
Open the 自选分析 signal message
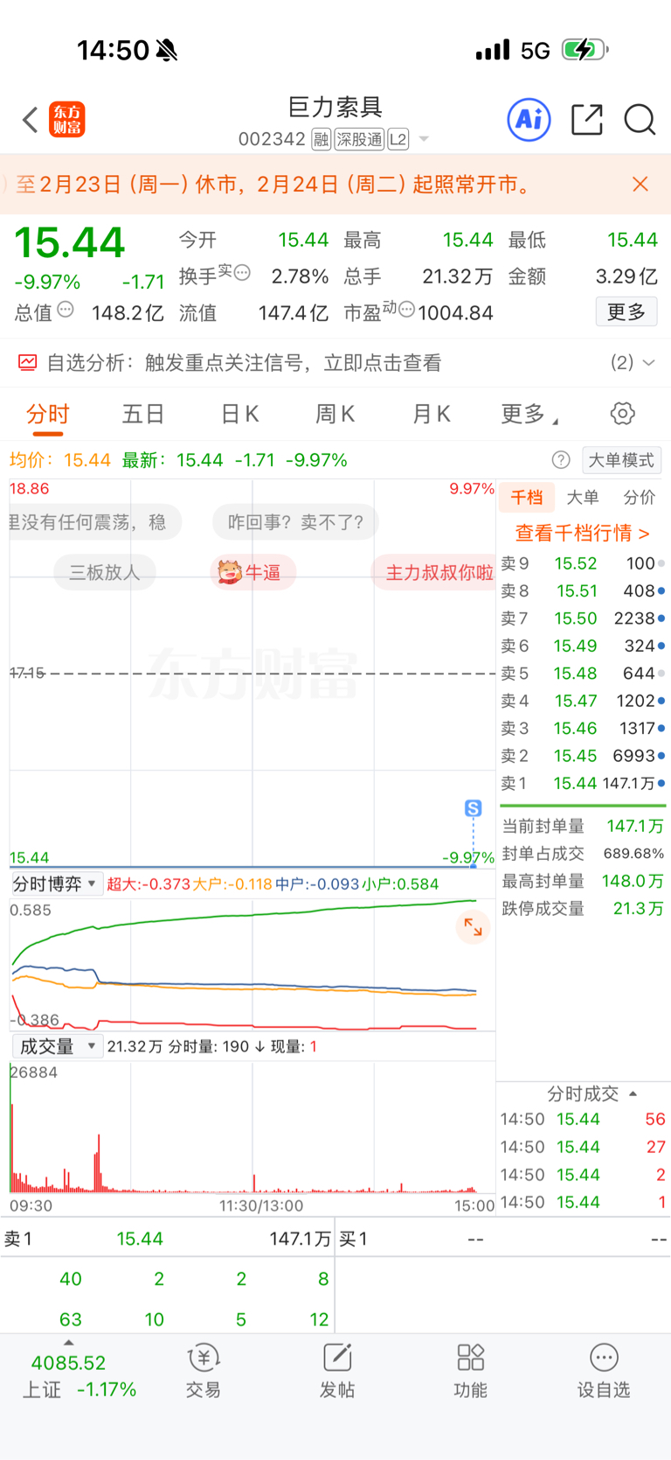click(244, 363)
